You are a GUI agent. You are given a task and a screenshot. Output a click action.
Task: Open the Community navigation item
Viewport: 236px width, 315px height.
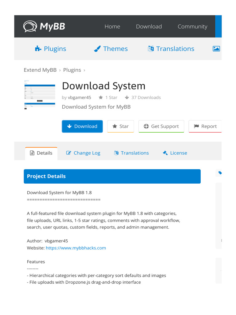[x=192, y=26]
